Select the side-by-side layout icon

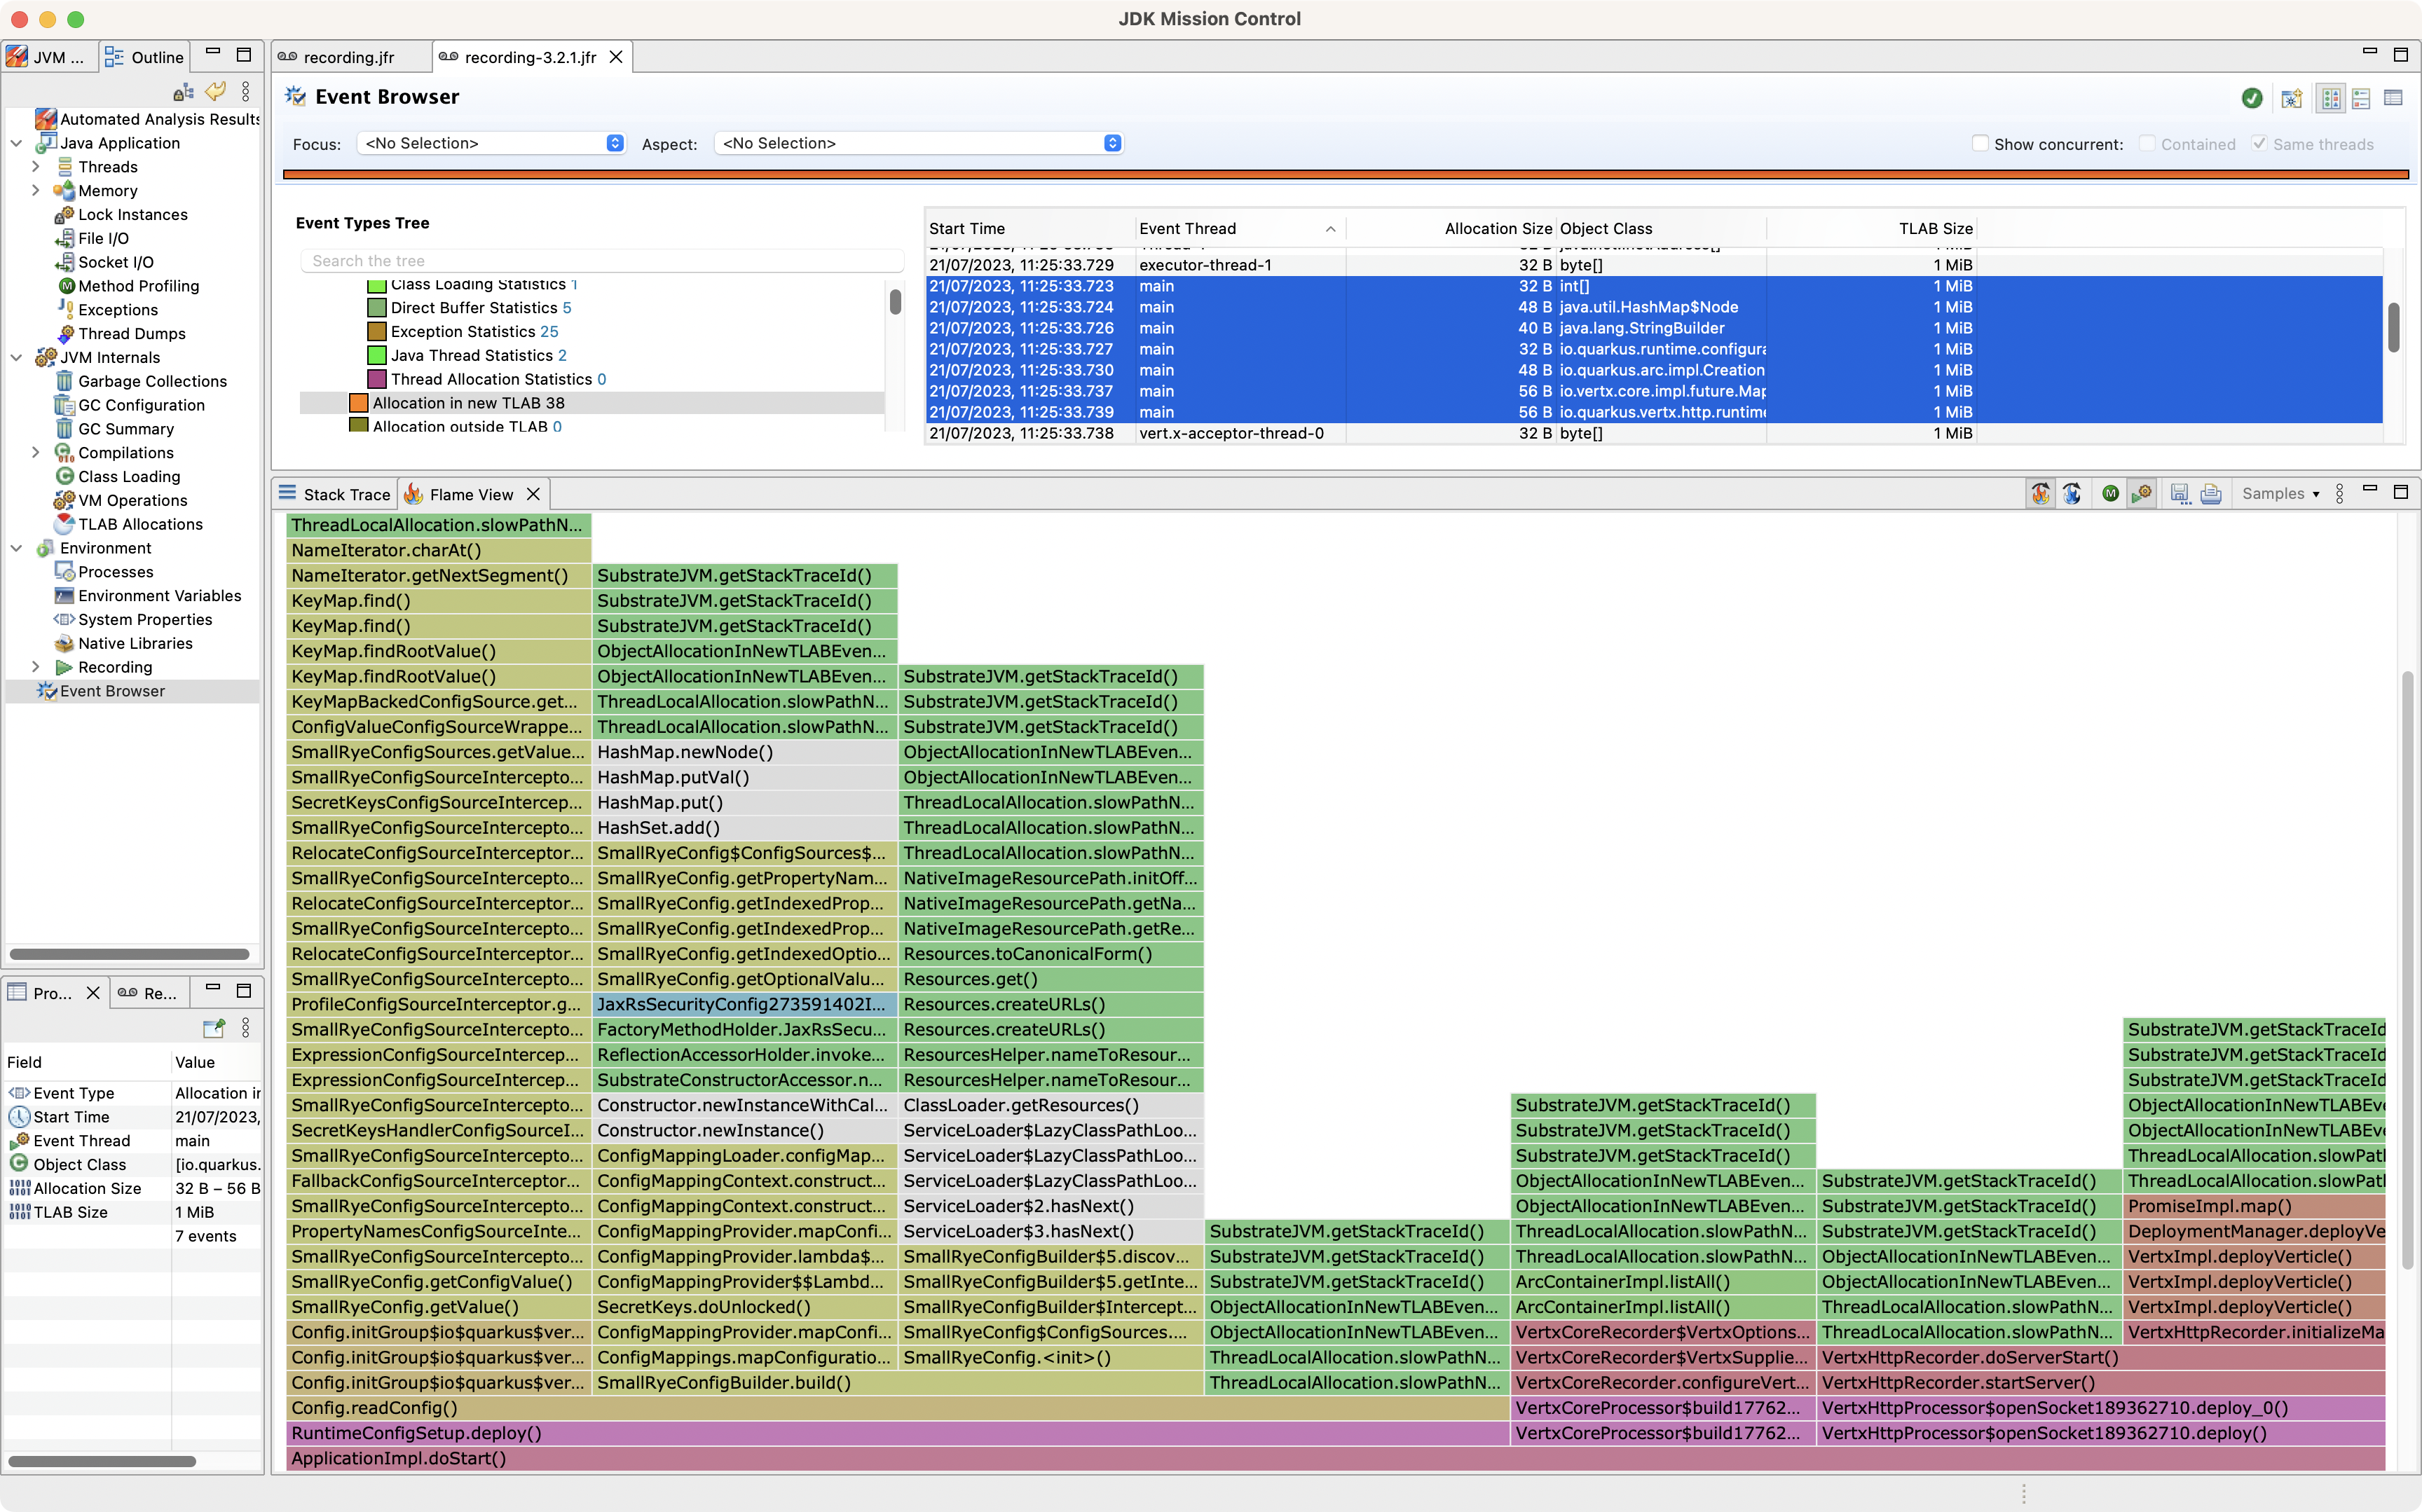pos(2331,98)
